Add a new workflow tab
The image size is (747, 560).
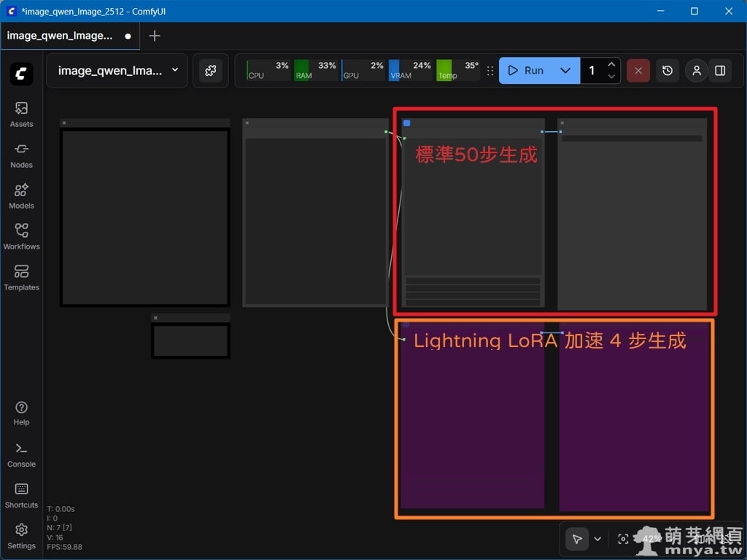(x=155, y=36)
